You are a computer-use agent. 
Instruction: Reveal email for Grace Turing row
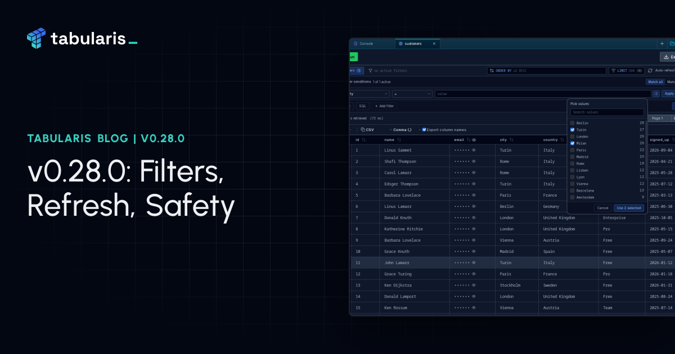coord(474,274)
